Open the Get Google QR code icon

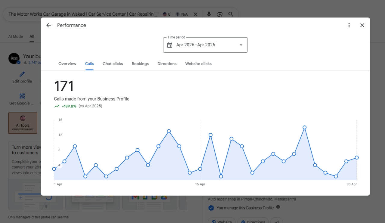[x=22, y=96]
